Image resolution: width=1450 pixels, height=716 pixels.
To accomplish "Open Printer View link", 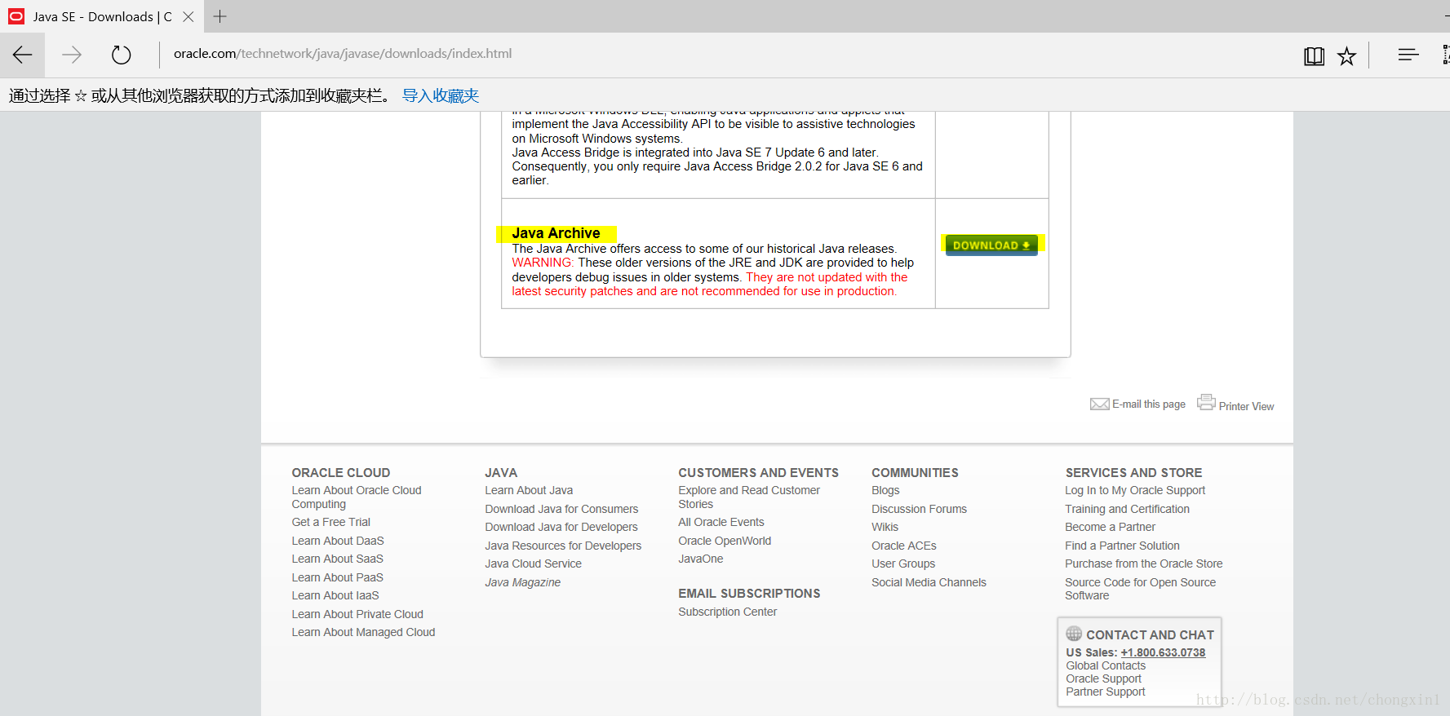I will [1246, 406].
